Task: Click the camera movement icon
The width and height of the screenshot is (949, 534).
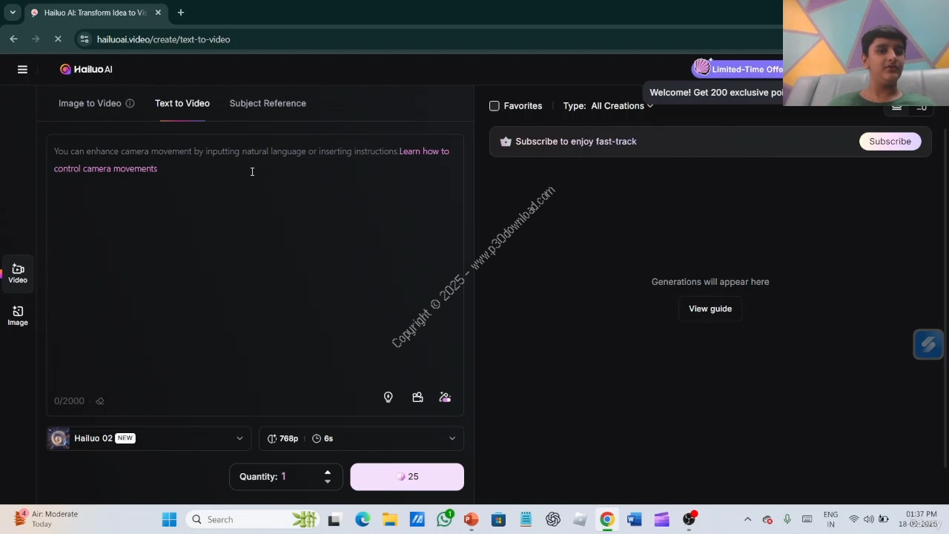Action: (417, 398)
